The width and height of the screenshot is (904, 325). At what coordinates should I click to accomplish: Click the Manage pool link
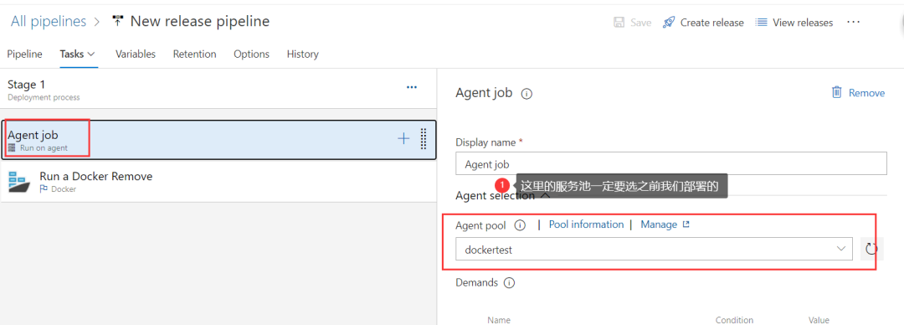tap(665, 224)
